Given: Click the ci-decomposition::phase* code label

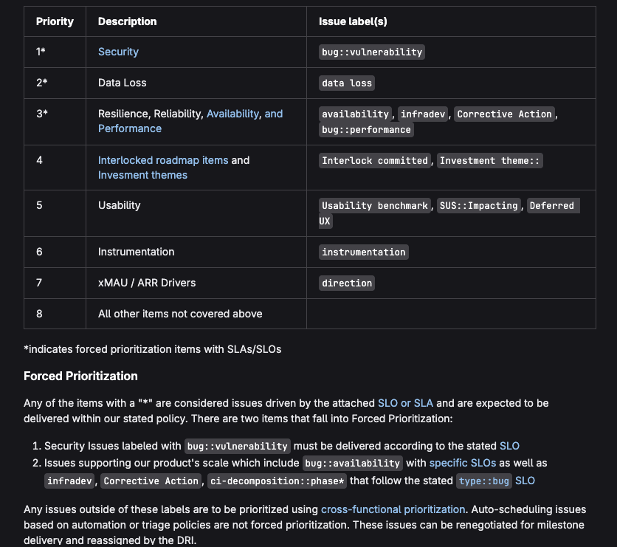Looking at the screenshot, I should 277,481.
